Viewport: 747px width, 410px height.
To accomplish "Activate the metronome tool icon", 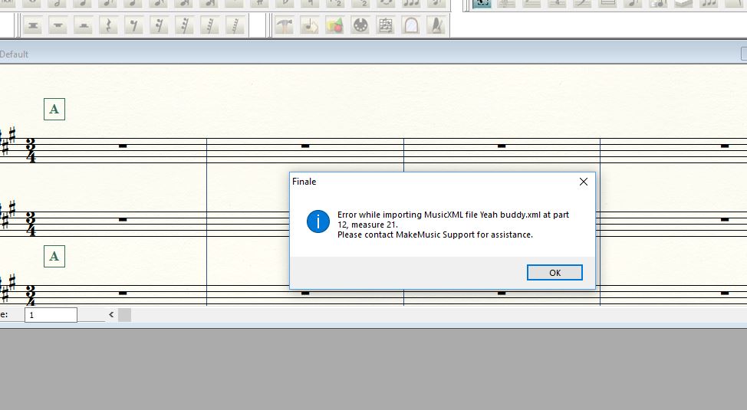I will coord(436,26).
